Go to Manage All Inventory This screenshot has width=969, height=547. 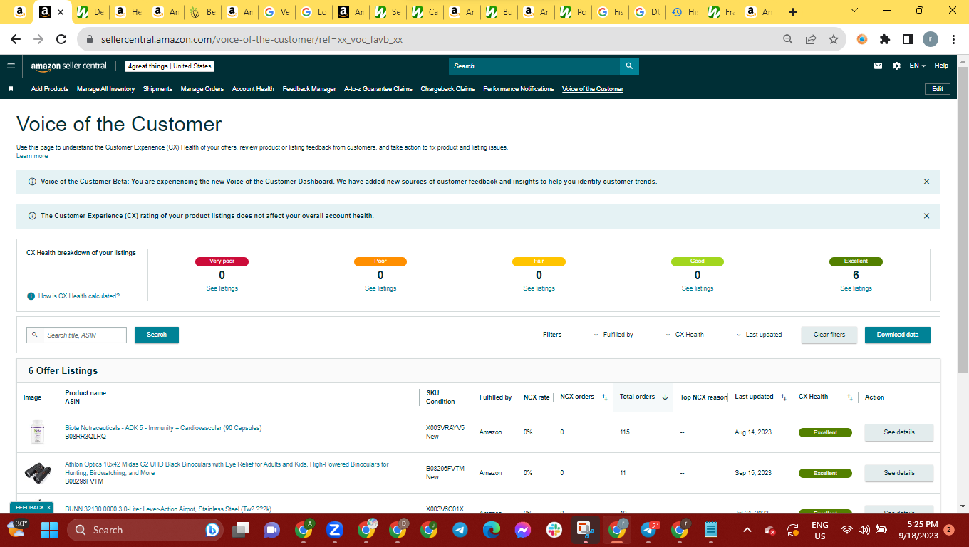coord(105,89)
